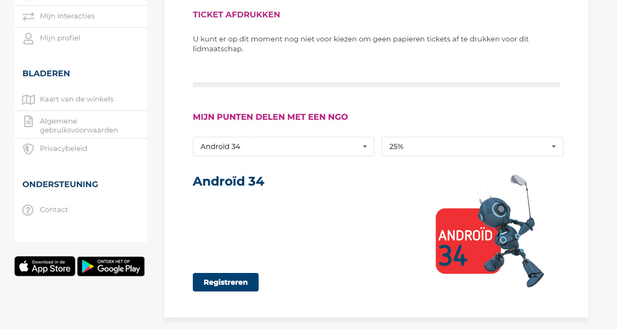
Task: Click the Androïd 34 heading text
Action: [228, 181]
